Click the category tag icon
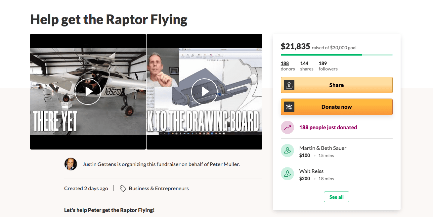433x217 pixels. [123, 189]
